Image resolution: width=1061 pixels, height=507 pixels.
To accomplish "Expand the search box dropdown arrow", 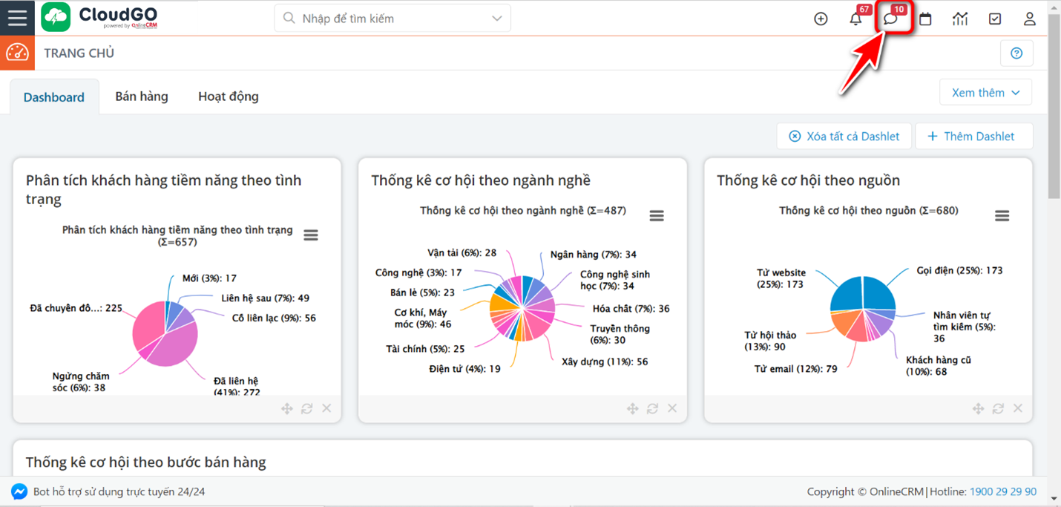I will (x=497, y=19).
